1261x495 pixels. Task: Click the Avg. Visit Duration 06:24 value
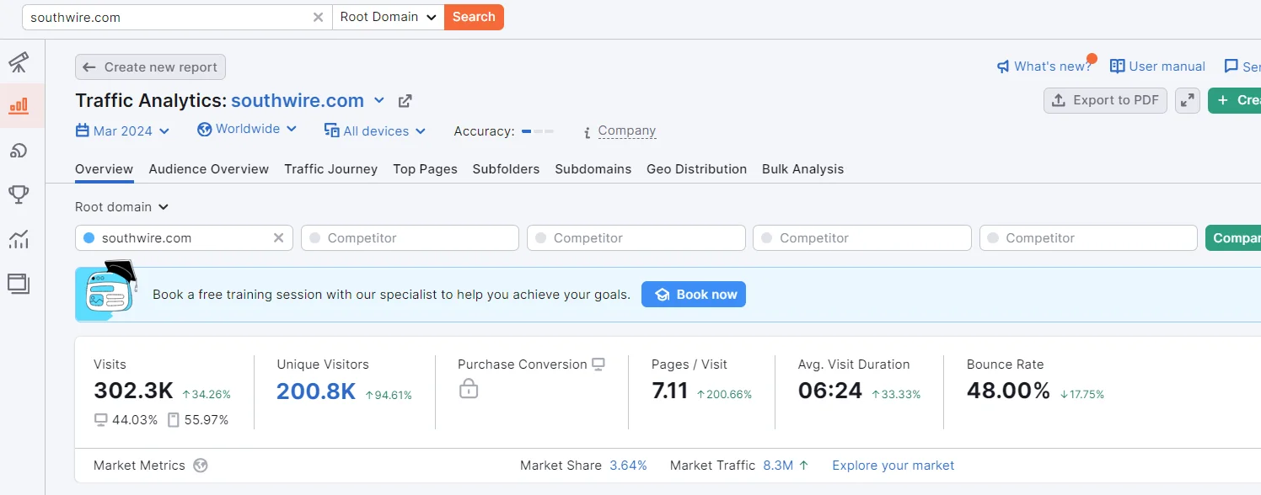point(830,391)
